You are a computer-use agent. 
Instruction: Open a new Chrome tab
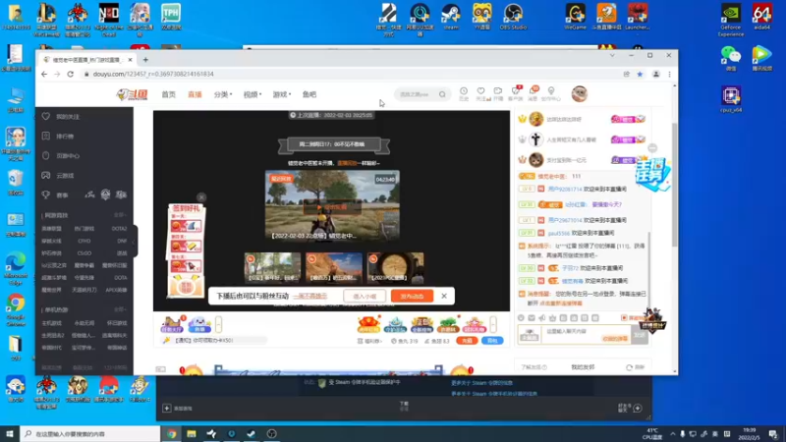click(x=145, y=60)
